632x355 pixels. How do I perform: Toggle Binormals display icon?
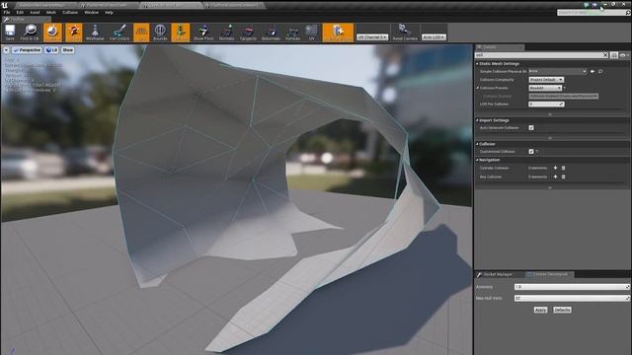coord(271,33)
